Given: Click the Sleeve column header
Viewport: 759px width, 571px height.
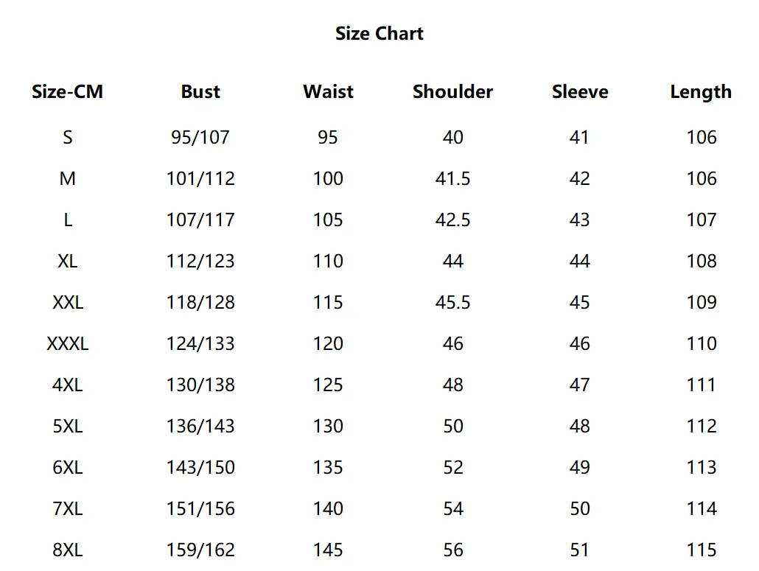Looking at the screenshot, I should point(580,91).
